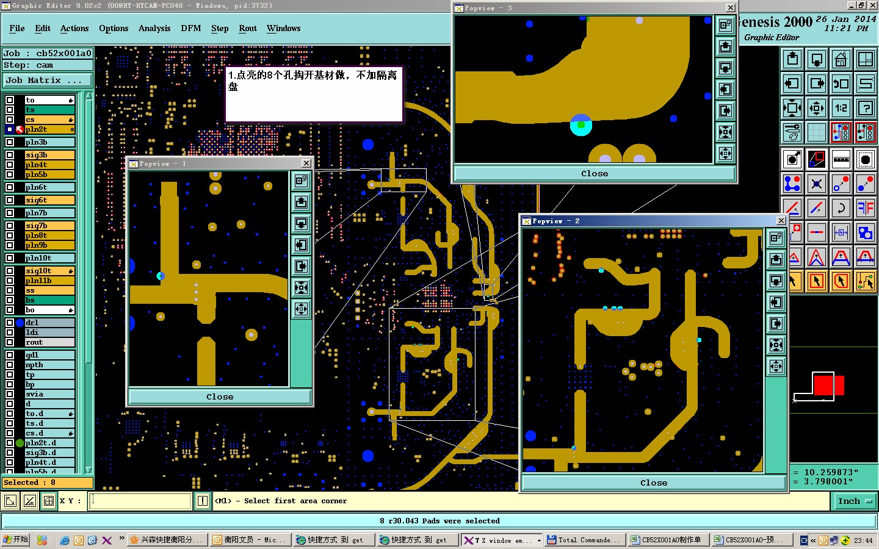Close Popview 3 using its Close button
The width and height of the screenshot is (879, 549).
[x=595, y=173]
